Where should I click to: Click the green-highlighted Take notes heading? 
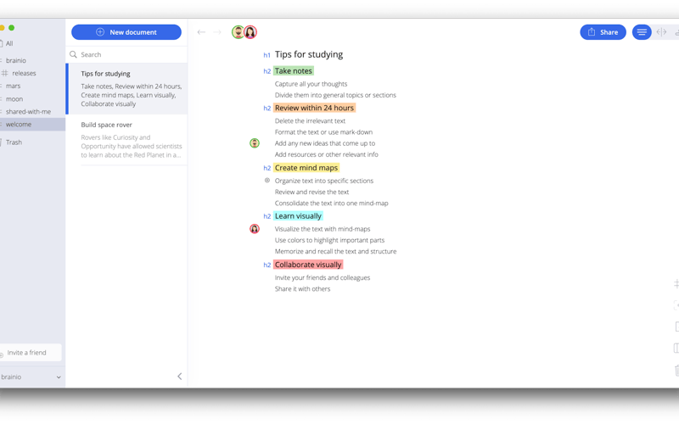(x=293, y=71)
